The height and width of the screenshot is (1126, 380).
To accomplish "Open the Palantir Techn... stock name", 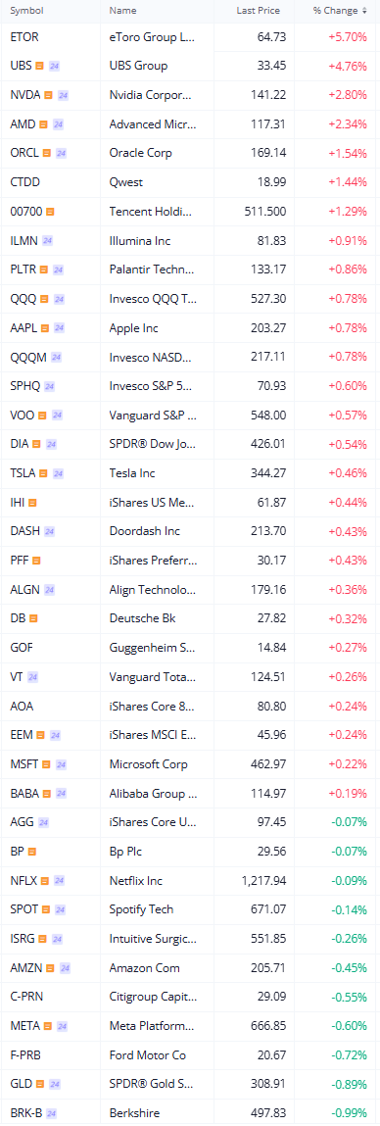I will (x=152, y=270).
